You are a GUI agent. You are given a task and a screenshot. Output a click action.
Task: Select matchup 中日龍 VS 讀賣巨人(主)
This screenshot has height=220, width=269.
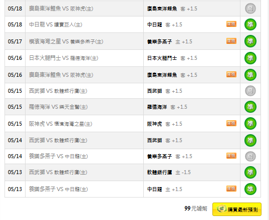pos(56,24)
